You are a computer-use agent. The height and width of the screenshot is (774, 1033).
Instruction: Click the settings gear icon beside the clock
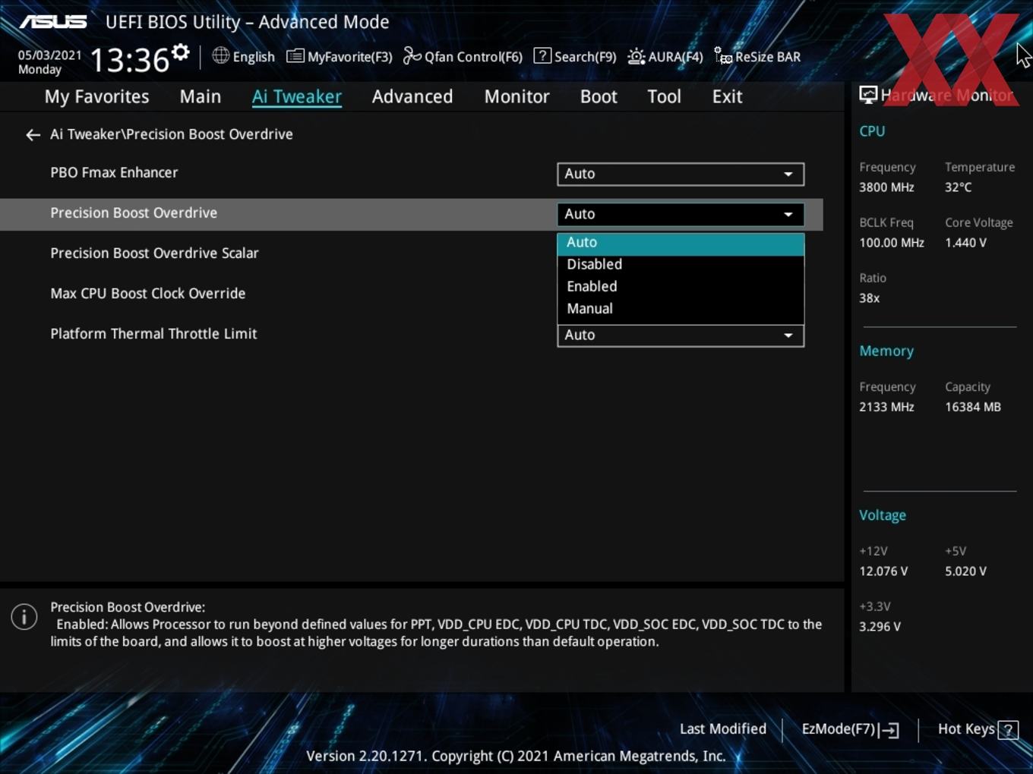point(180,52)
